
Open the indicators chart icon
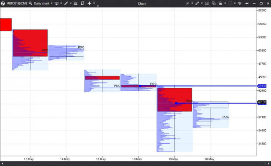[x=76, y=3]
